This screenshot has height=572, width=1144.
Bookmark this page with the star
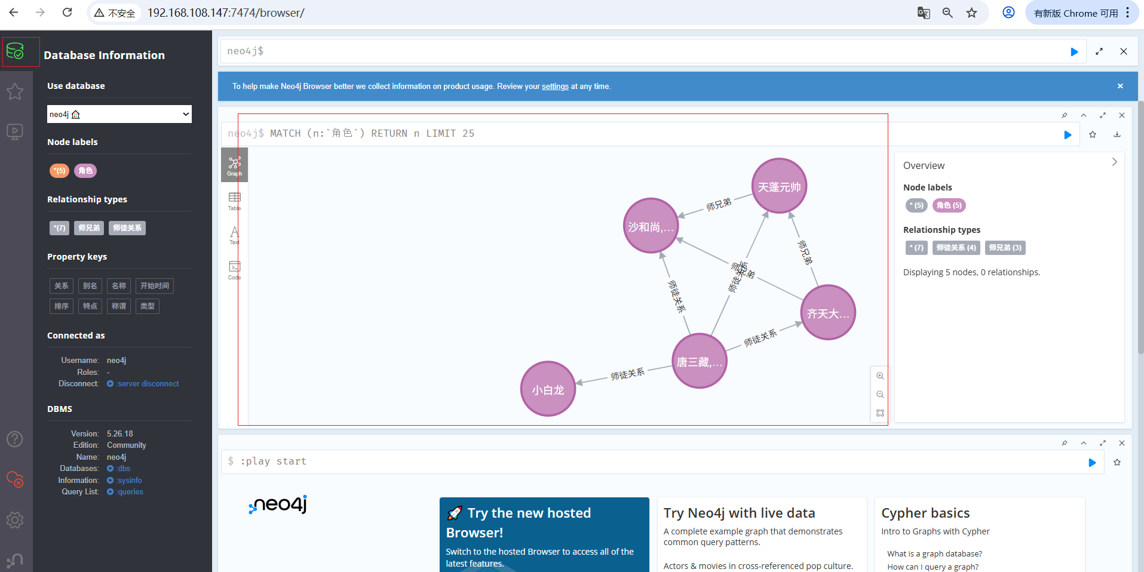972,13
